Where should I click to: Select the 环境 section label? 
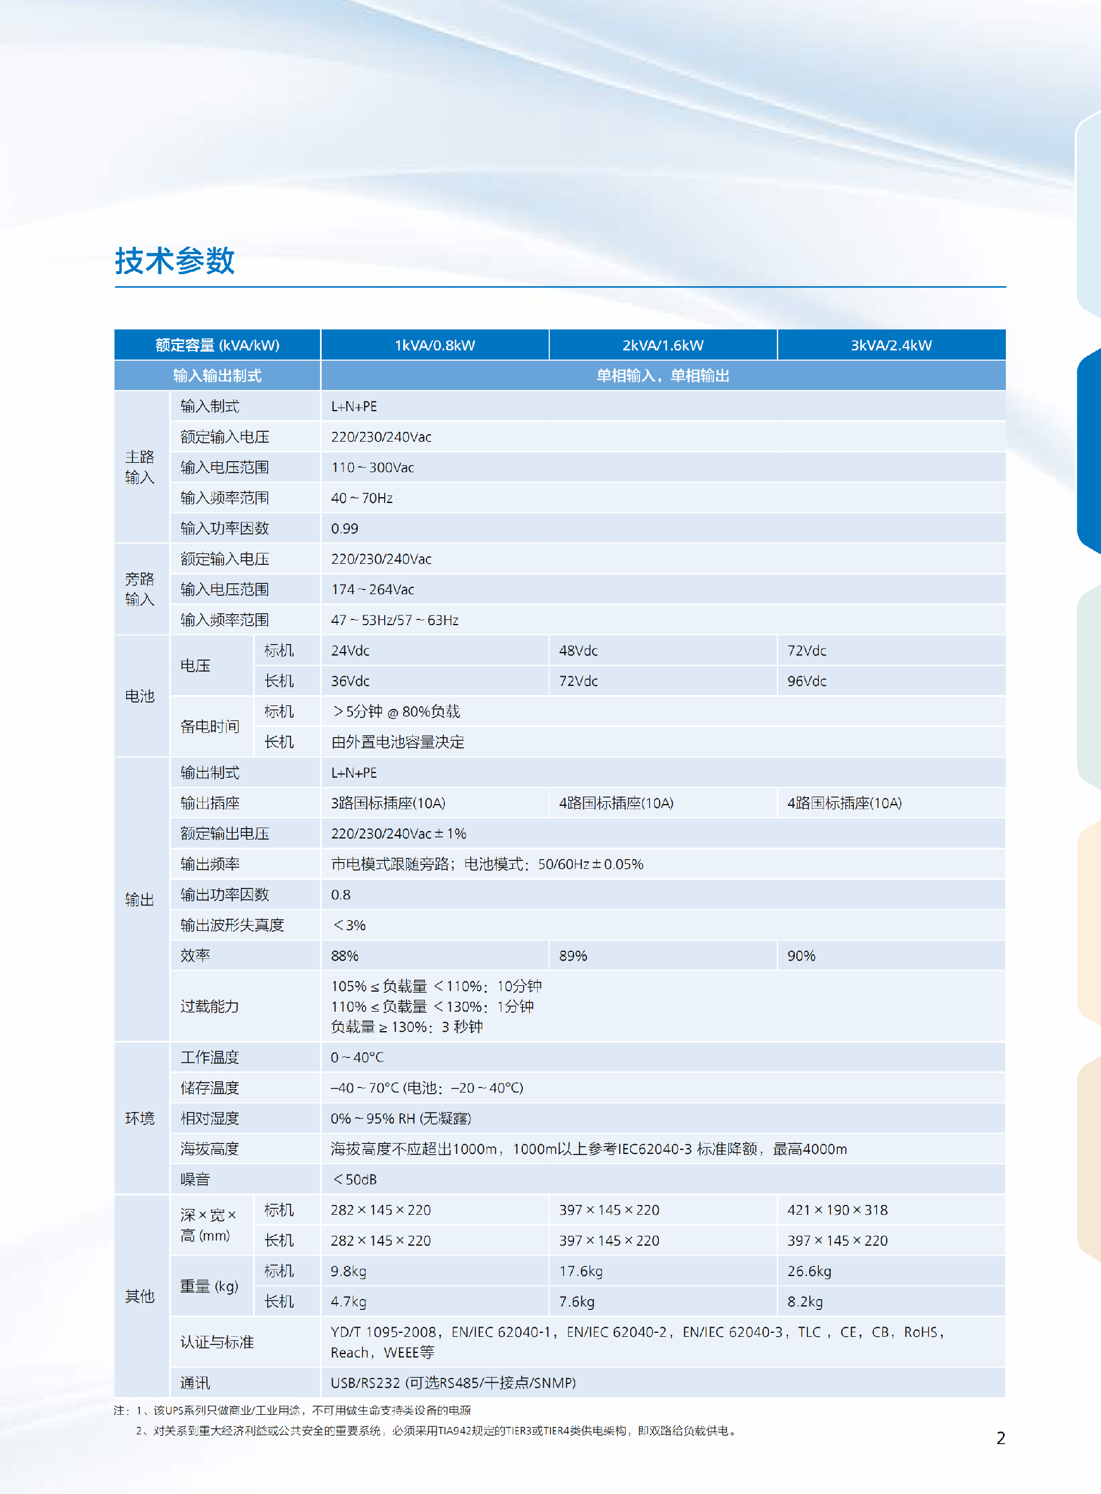coord(140,1118)
